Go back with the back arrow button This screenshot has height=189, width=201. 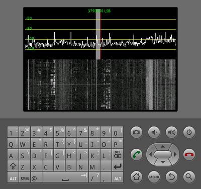(x=171, y=177)
